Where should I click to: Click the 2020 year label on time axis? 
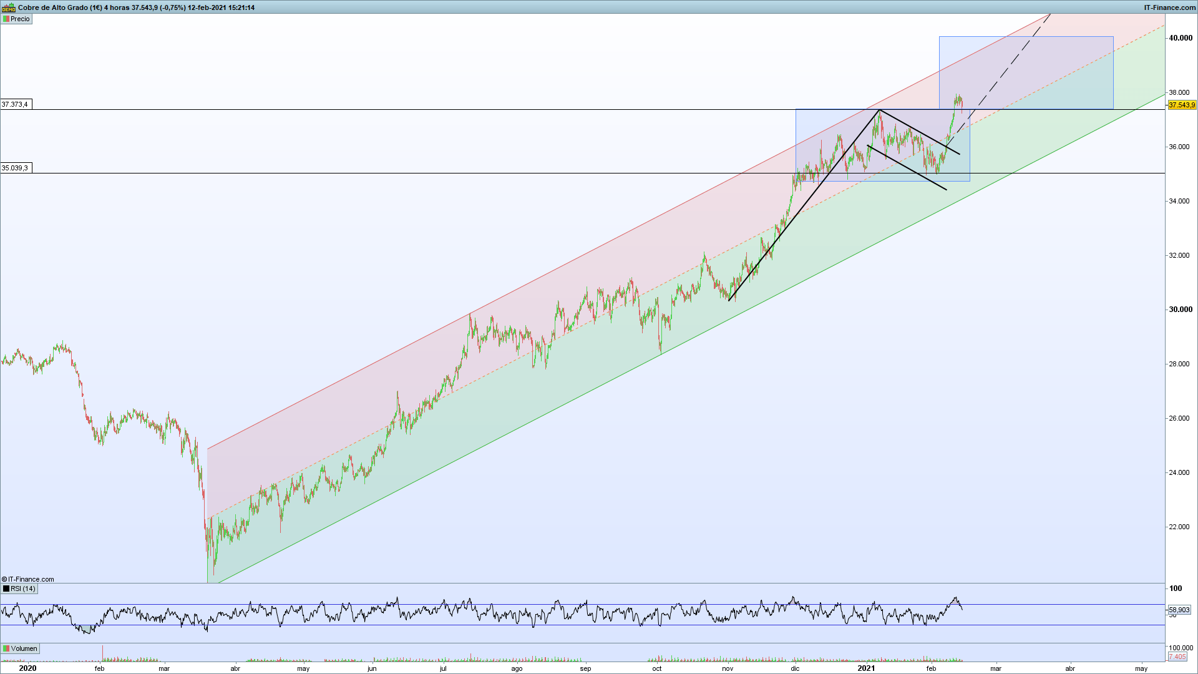(27, 668)
